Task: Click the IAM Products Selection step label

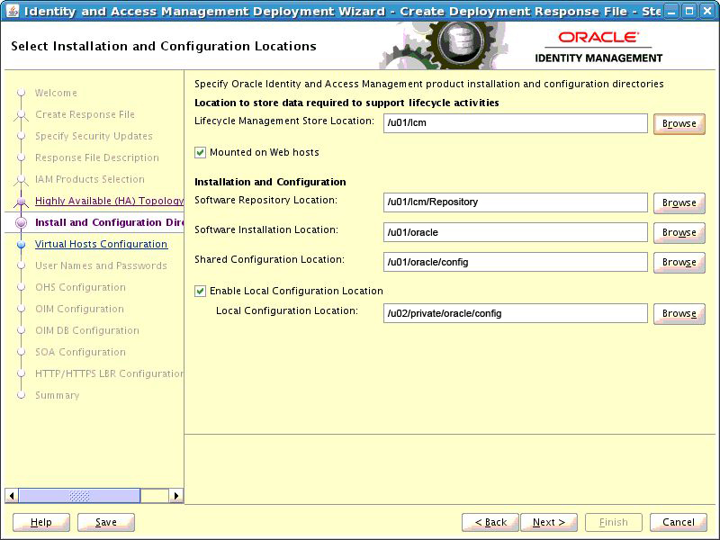Action: 89,179
